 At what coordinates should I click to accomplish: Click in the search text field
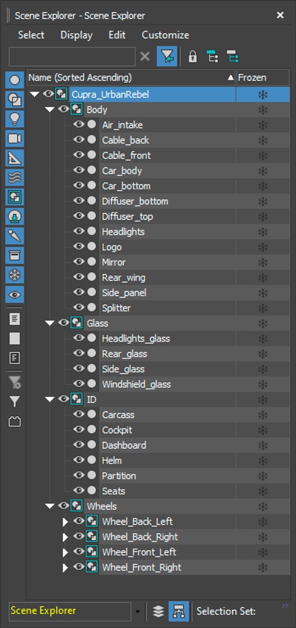pyautogui.click(x=72, y=56)
